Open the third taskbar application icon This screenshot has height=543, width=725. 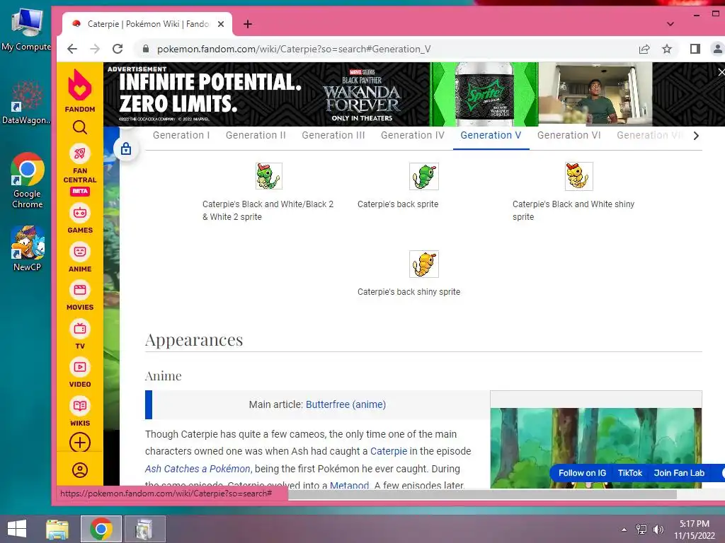point(144,529)
